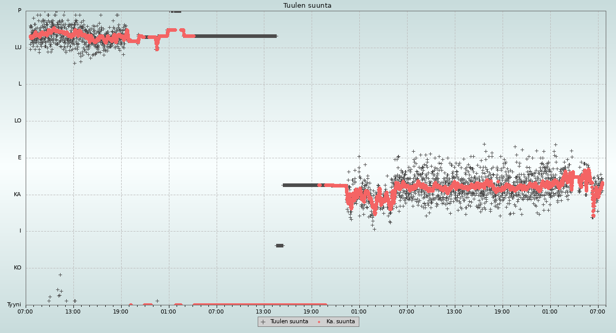This screenshot has width=616, height=333.
Task: Click the rightmost 01:00 time axis label
Action: [550, 311]
